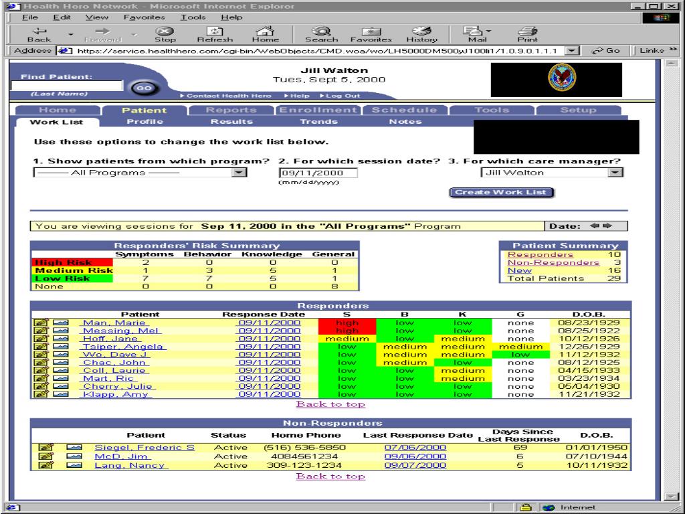
Task: Click the page scrollbar down arrow
Action: point(671,496)
